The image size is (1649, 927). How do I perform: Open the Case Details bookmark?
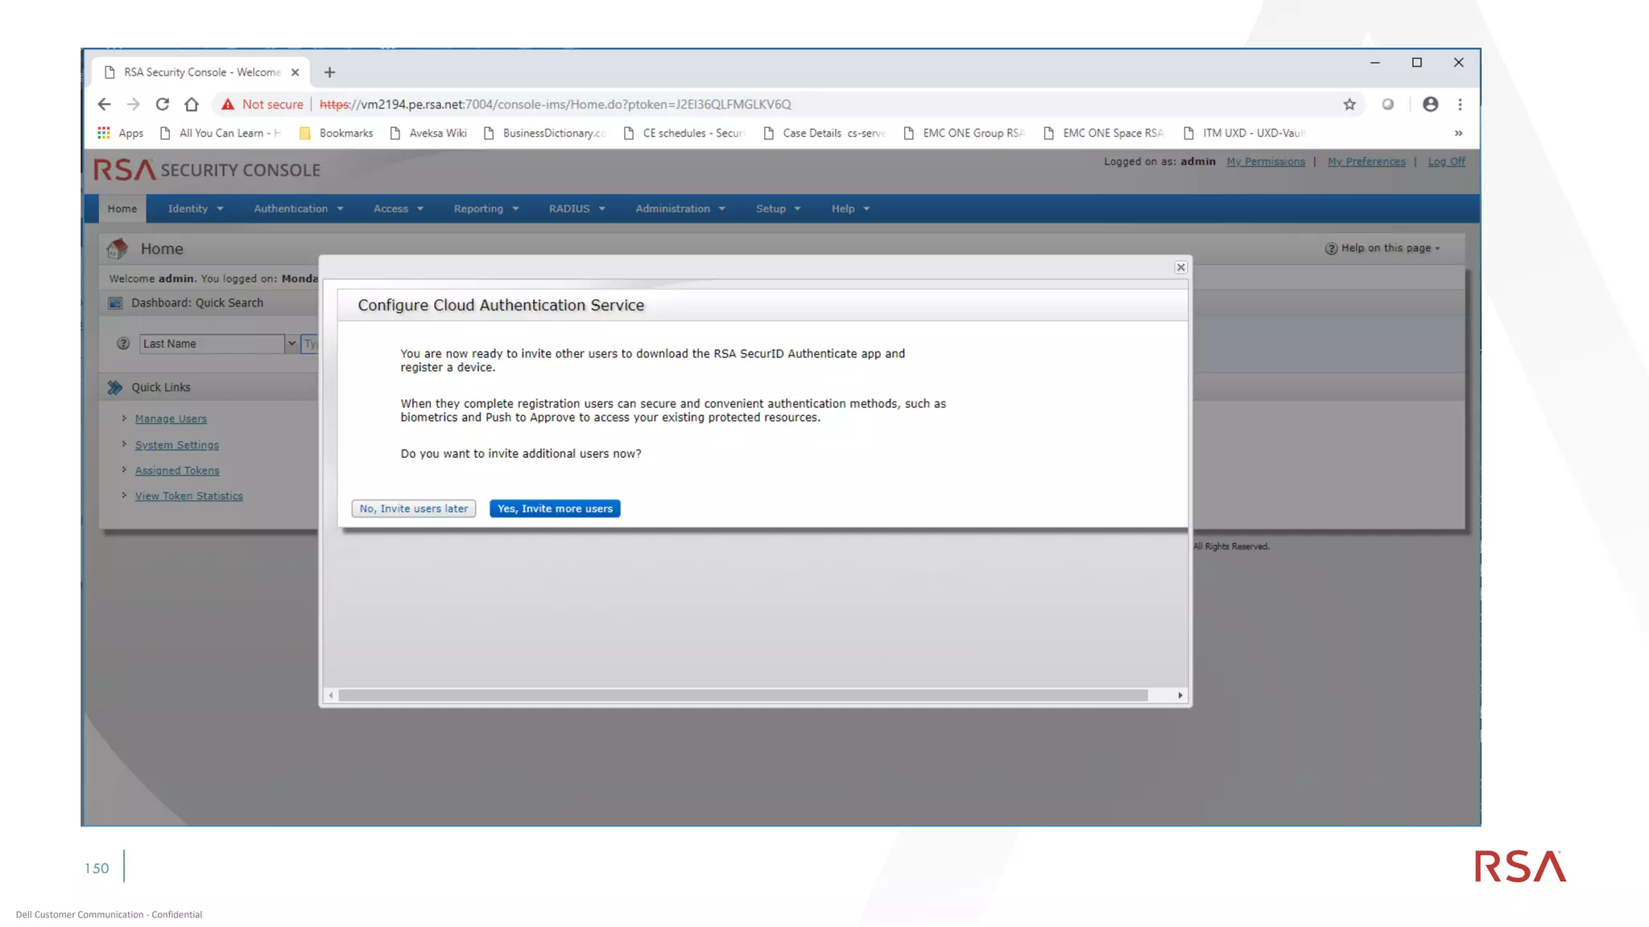824,134
